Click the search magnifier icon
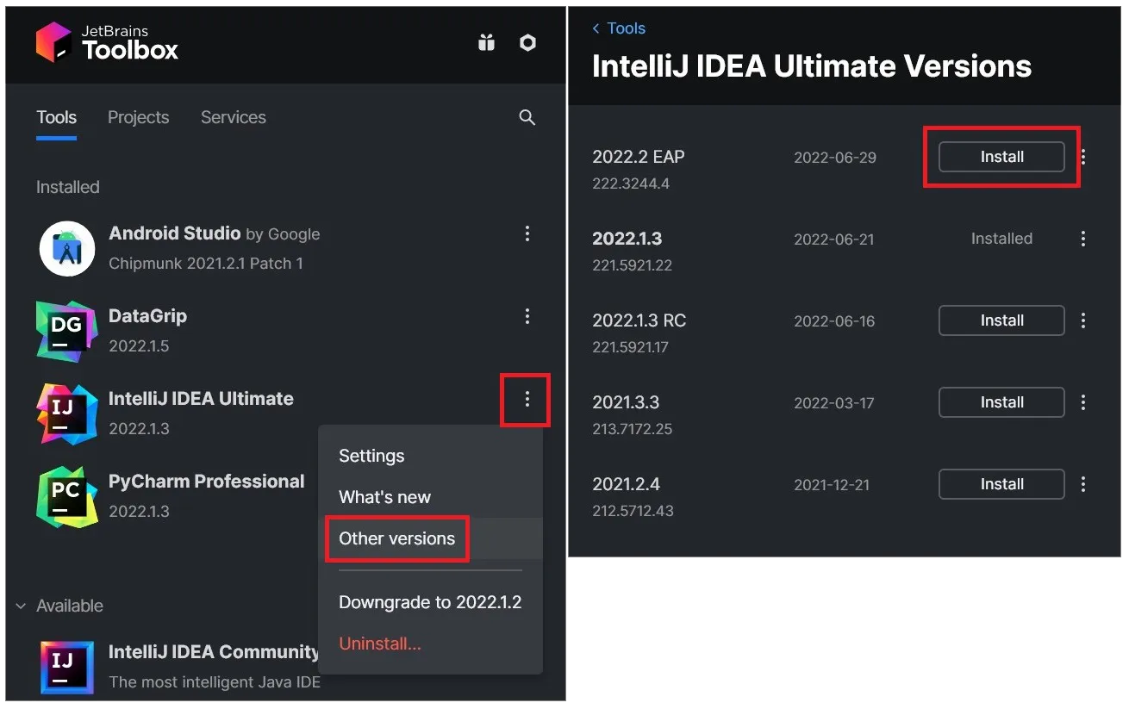This screenshot has width=1129, height=709. tap(527, 118)
